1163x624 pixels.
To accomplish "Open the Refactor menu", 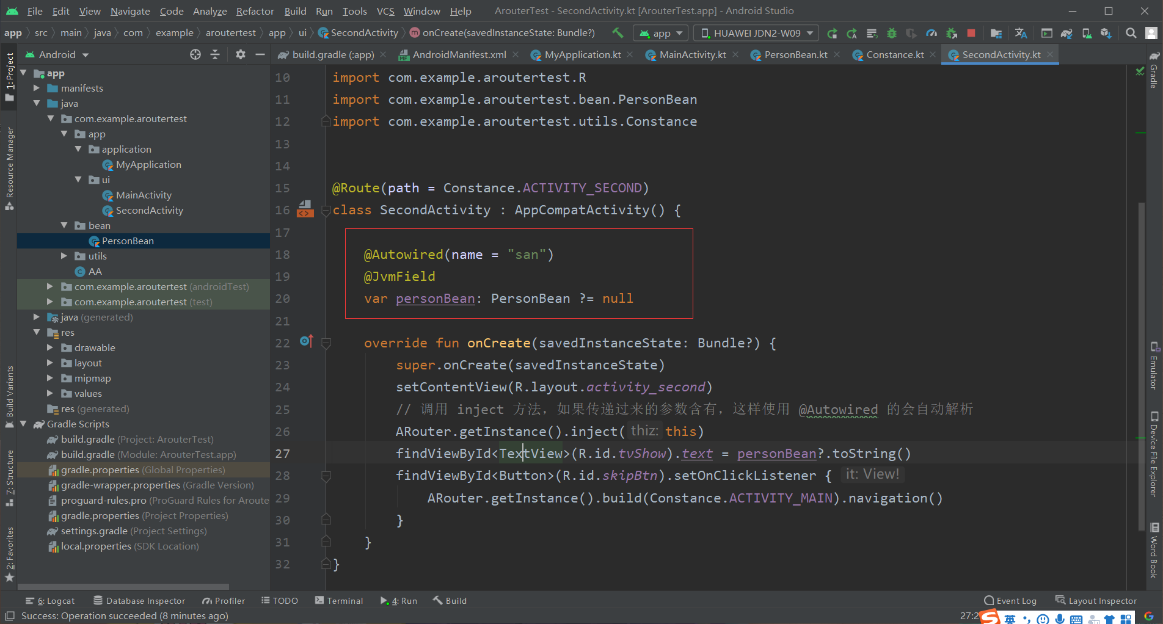I will pos(255,11).
